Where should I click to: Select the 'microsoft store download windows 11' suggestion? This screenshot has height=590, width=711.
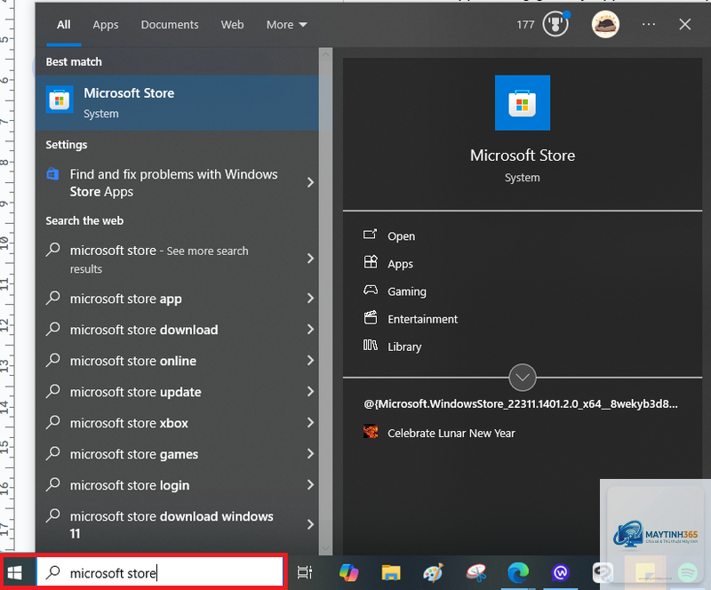(172, 525)
